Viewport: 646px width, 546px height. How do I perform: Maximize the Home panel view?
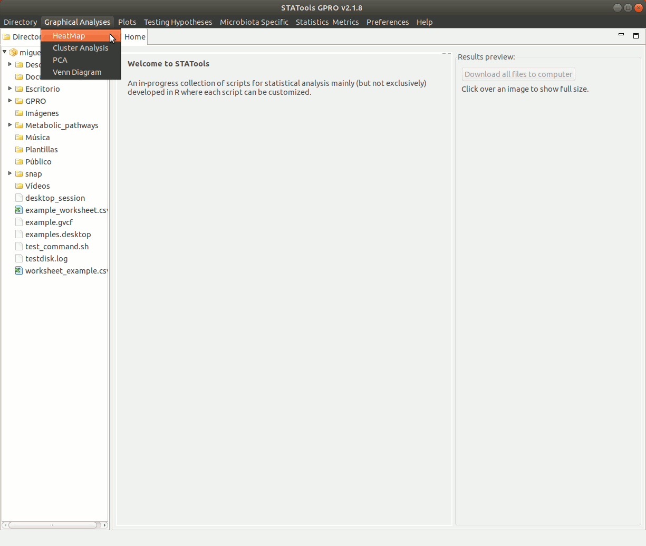tap(635, 36)
